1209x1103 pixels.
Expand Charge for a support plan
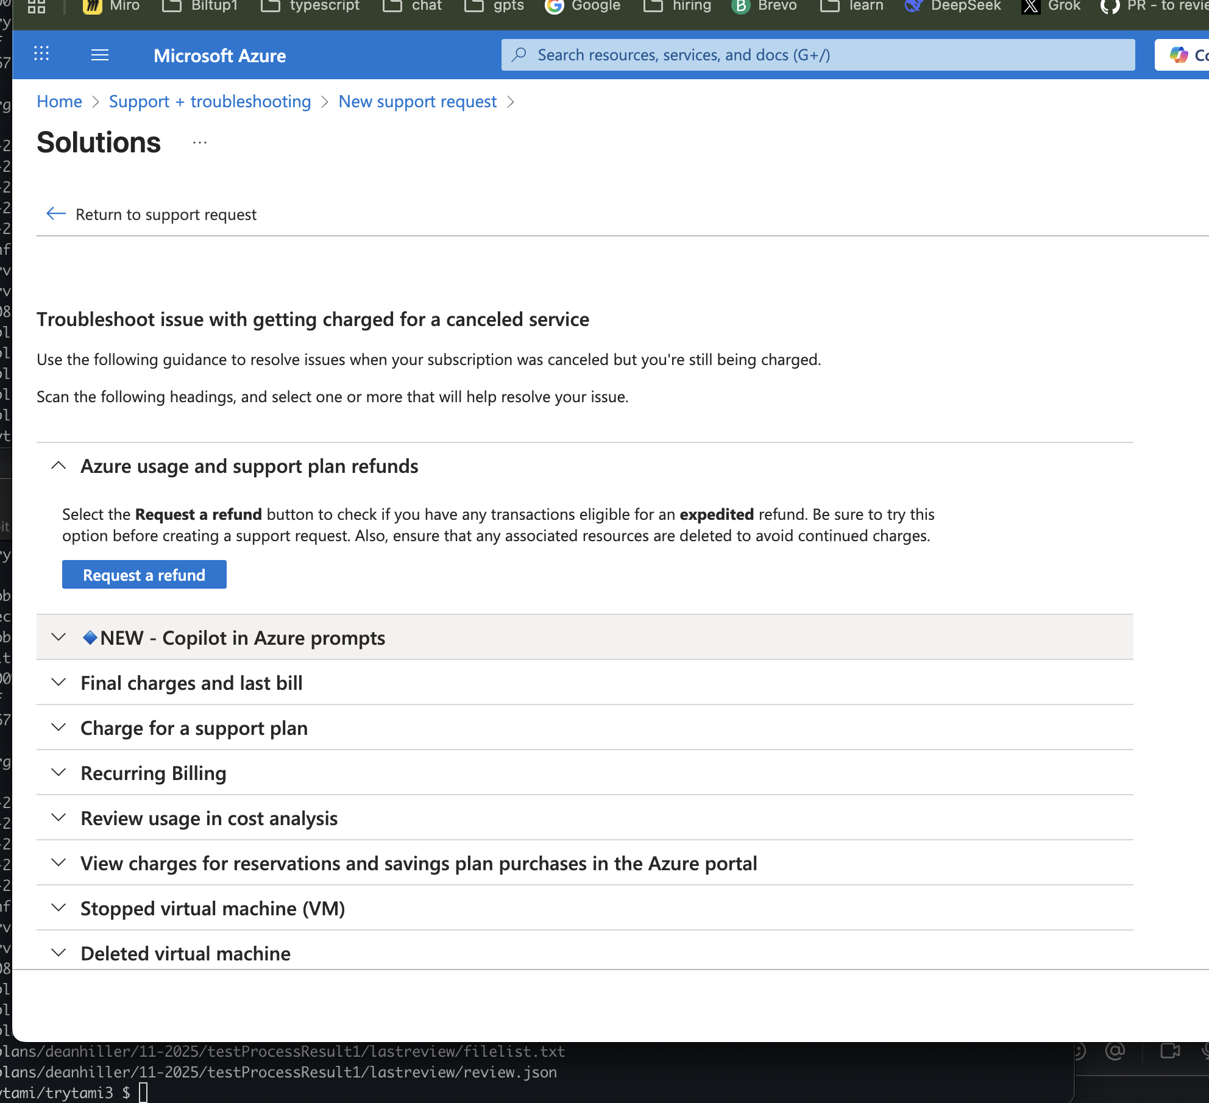[585, 728]
